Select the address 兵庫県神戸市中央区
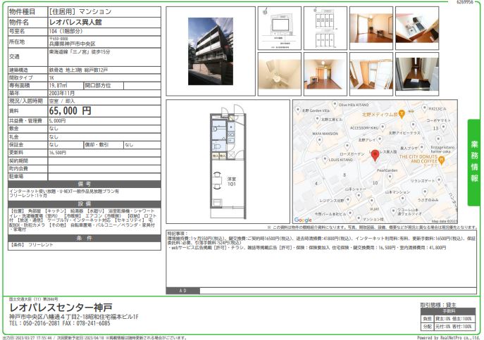The width and height of the screenshot is (484, 340). coord(73,44)
